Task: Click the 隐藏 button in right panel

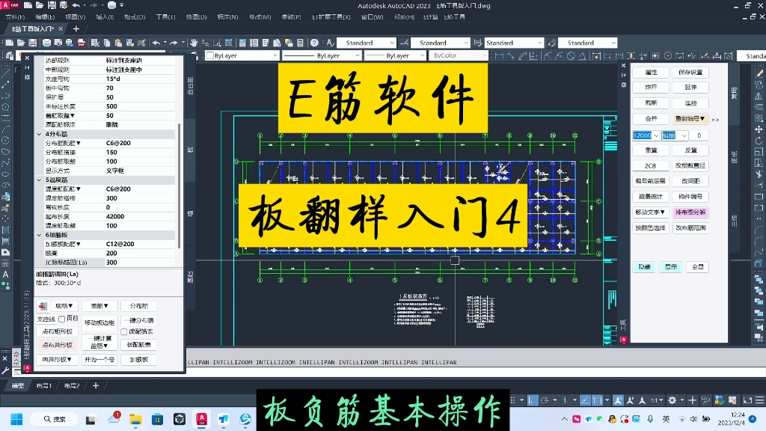Action: point(644,267)
